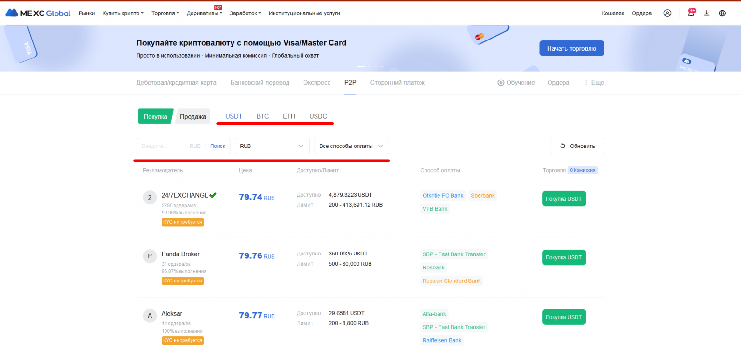Expand the Купить крипто menu
The image size is (741, 361).
click(123, 13)
